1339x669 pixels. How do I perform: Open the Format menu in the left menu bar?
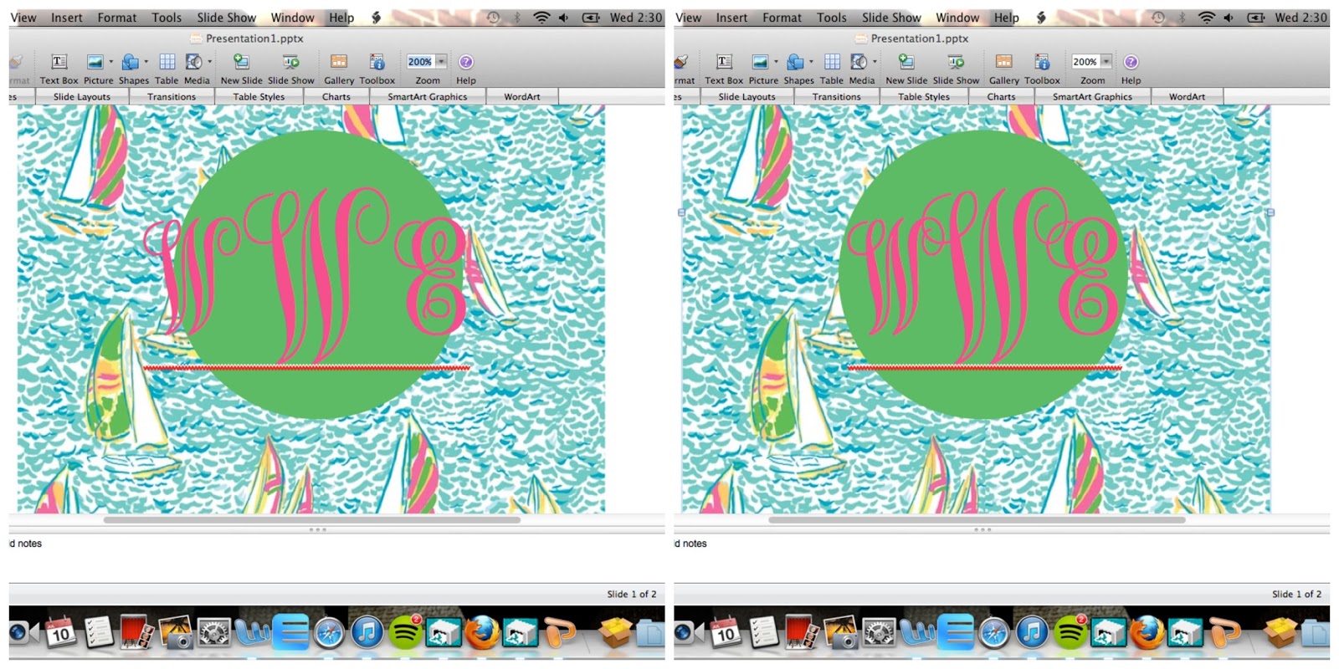tap(117, 18)
